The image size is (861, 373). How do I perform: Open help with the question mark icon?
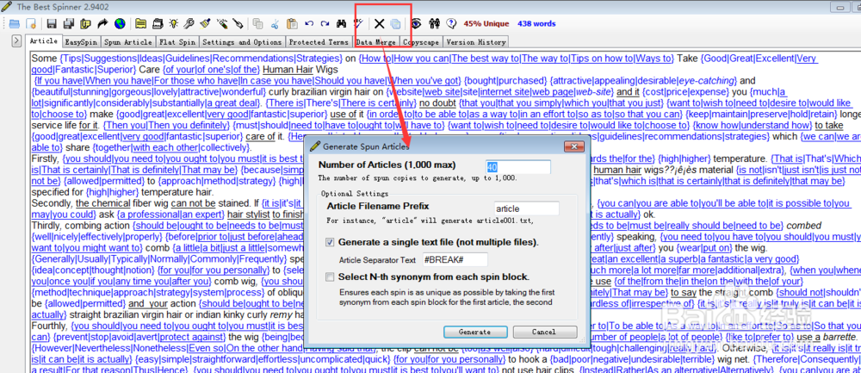pos(451,23)
